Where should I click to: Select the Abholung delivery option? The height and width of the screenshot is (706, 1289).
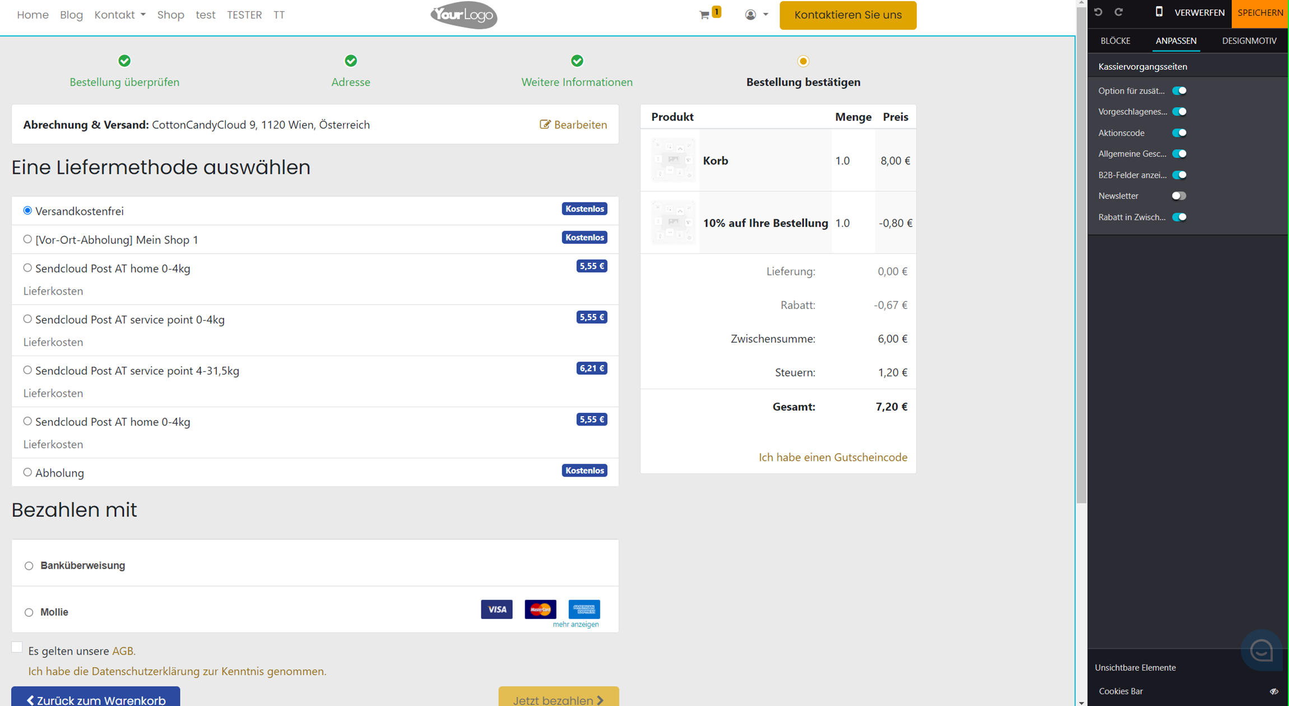[x=27, y=473]
